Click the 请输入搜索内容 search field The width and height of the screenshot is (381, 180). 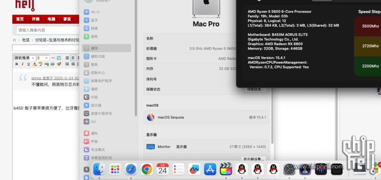click(x=48, y=30)
